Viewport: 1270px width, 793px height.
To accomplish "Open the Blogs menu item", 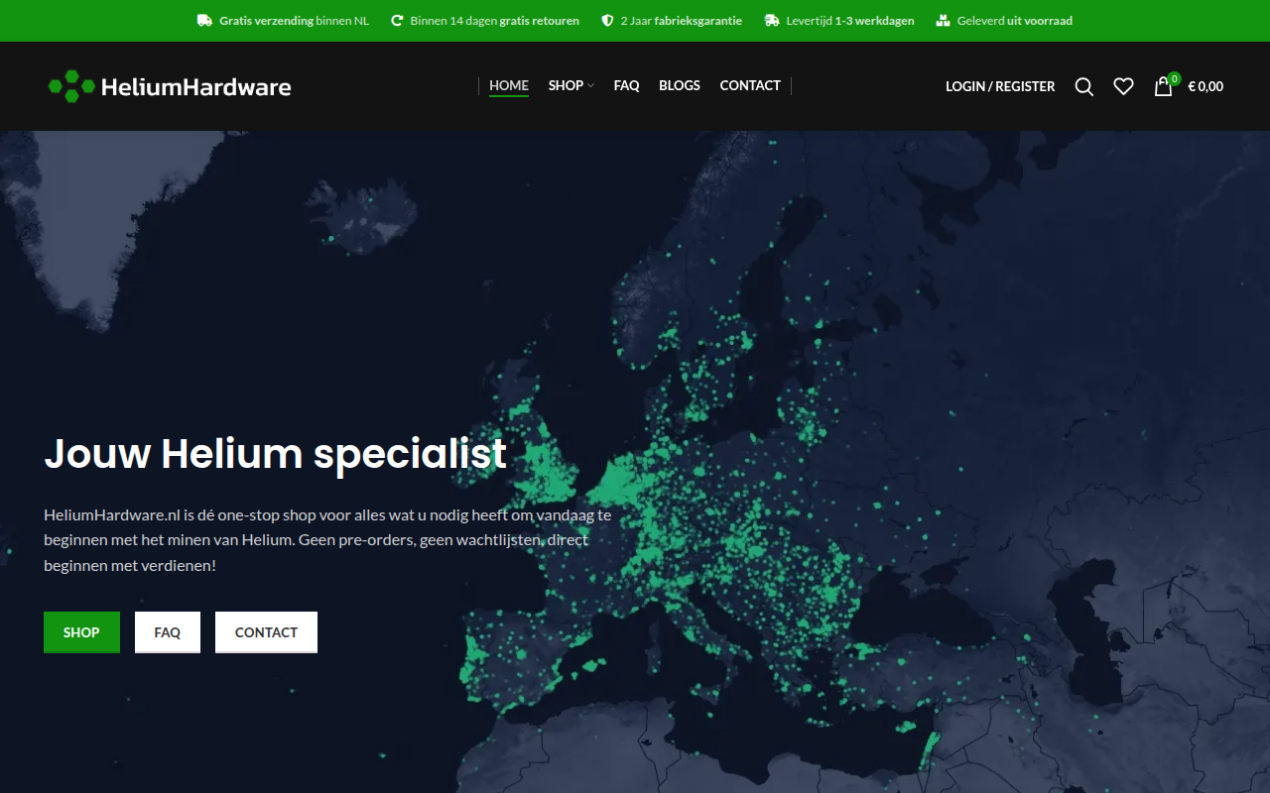I will (x=680, y=85).
